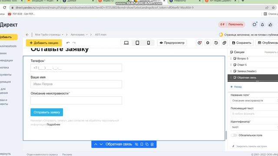
Task: Click Развернуть in Секции header
Action: pyautogui.click(x=271, y=52)
